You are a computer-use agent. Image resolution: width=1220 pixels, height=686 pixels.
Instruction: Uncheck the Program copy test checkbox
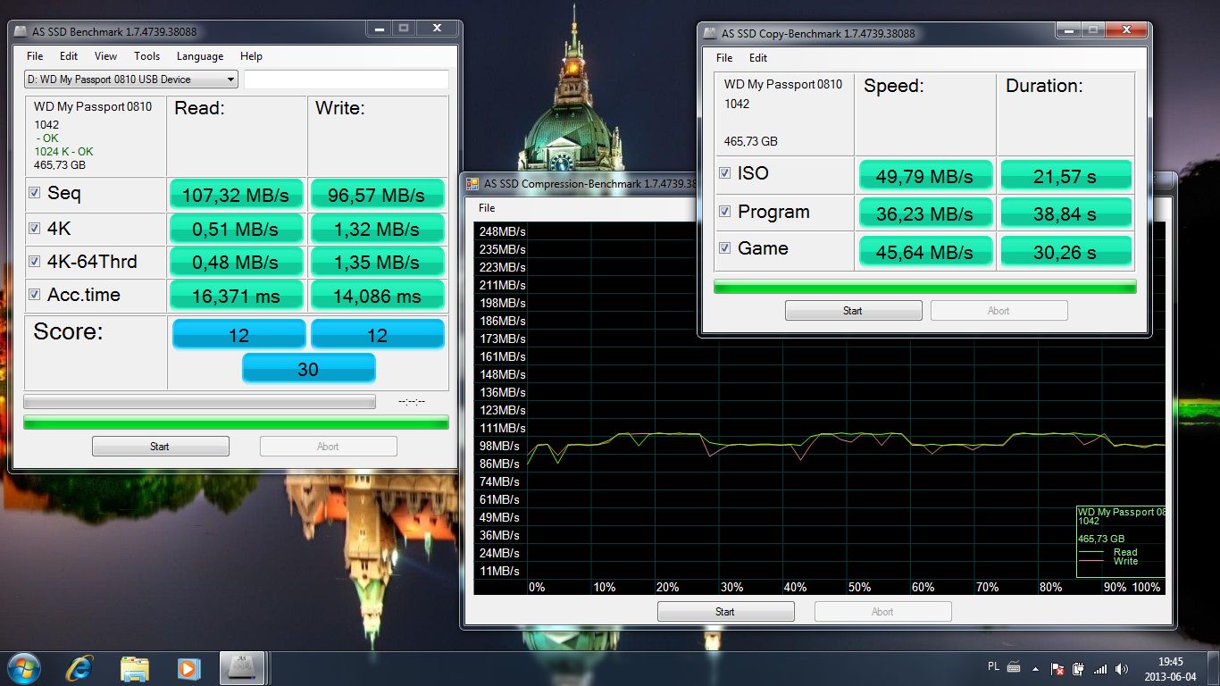[725, 212]
